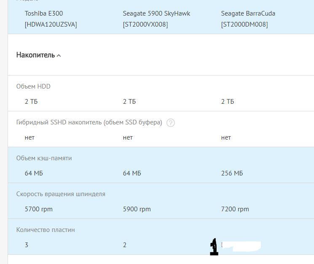Open the Seagate 5900 SkyHawk product link

click(156, 13)
